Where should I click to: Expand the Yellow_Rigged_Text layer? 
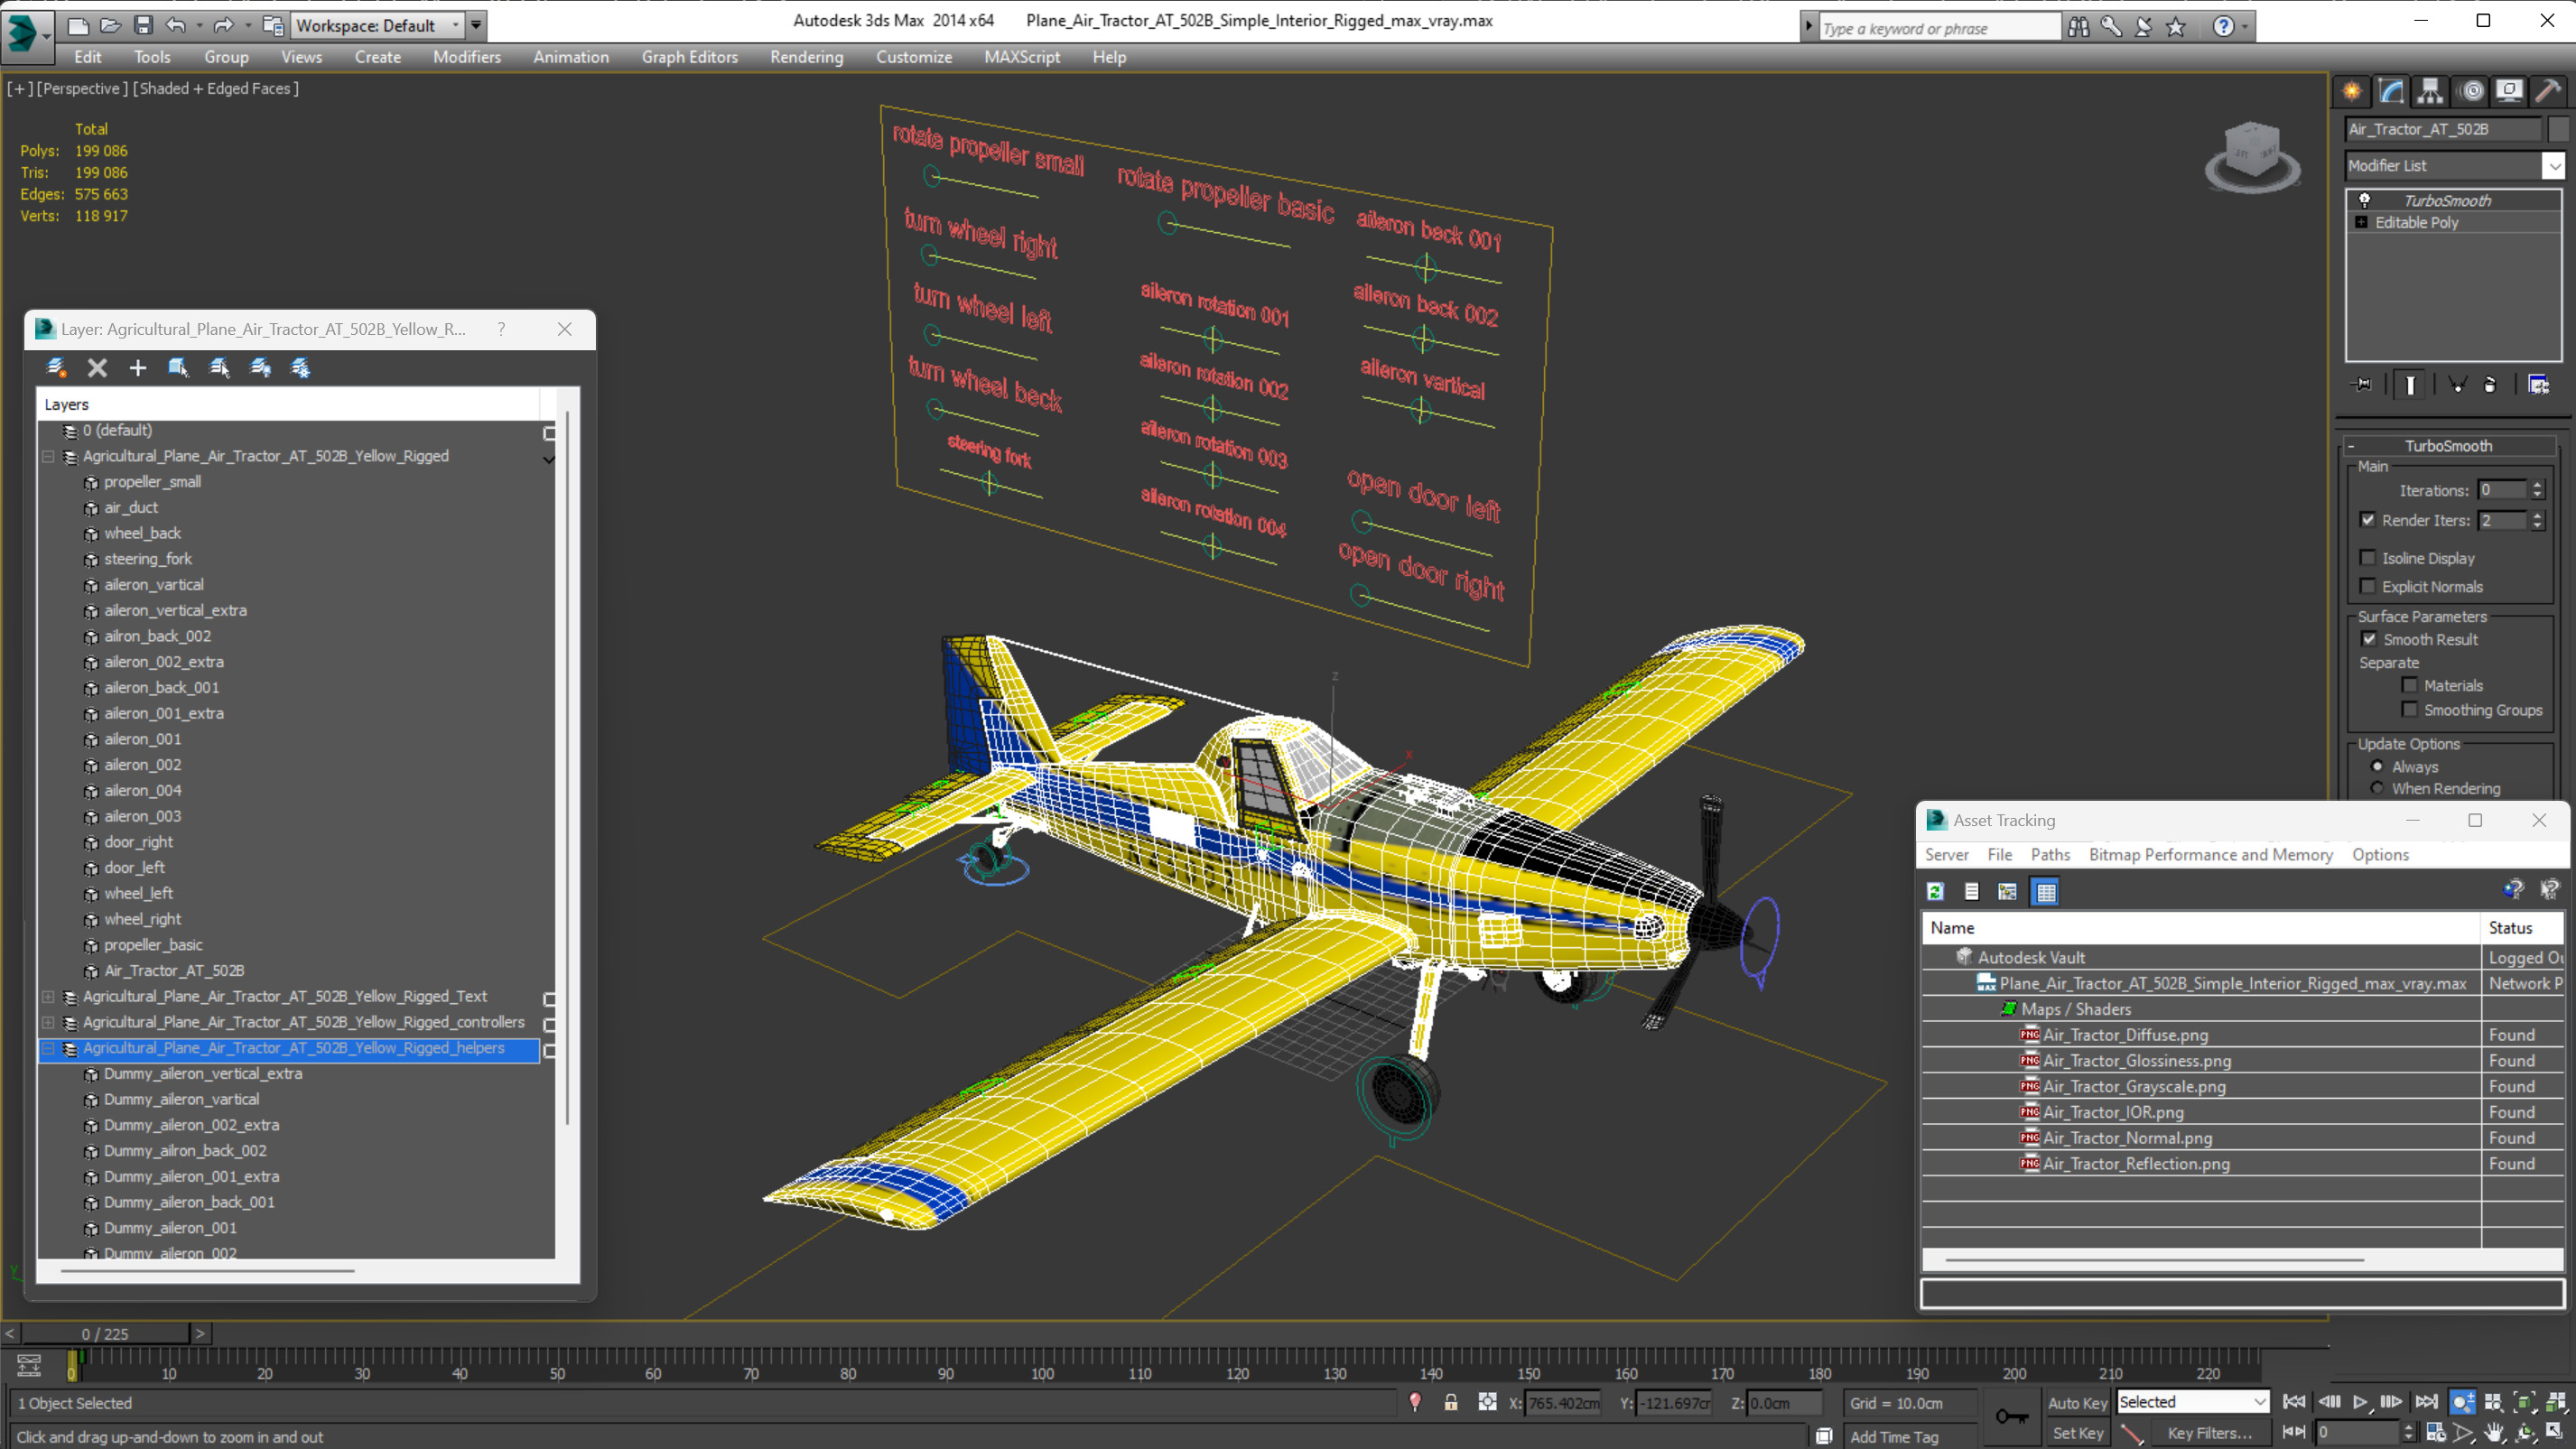pyautogui.click(x=48, y=996)
